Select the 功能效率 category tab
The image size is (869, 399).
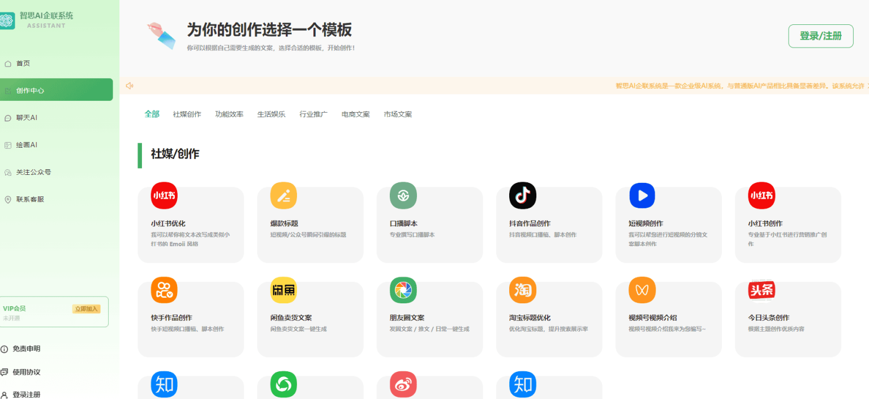click(229, 114)
